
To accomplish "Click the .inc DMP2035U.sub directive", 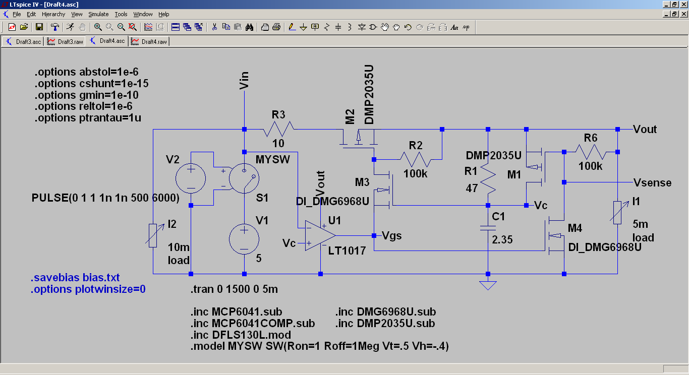I will tap(385, 323).
